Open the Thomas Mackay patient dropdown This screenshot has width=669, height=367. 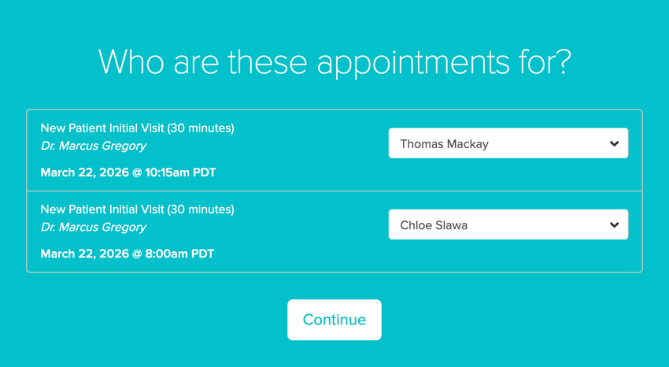pos(508,143)
